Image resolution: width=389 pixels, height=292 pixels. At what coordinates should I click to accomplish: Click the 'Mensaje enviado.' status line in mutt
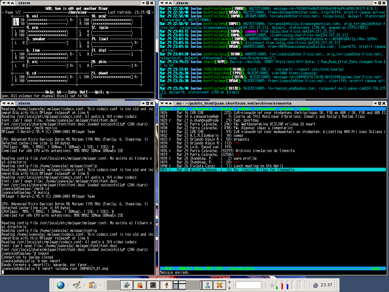tap(175, 272)
